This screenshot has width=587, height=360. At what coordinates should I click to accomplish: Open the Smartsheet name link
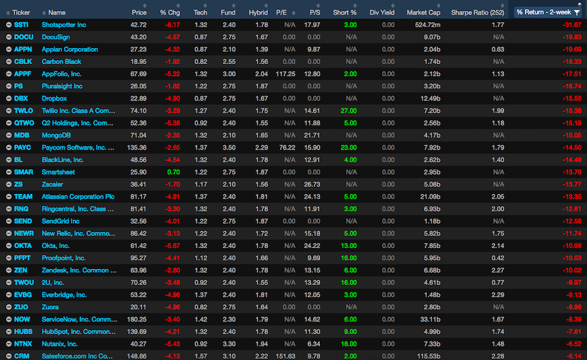point(58,172)
